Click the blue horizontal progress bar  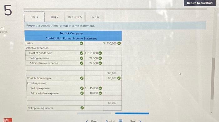point(132,113)
